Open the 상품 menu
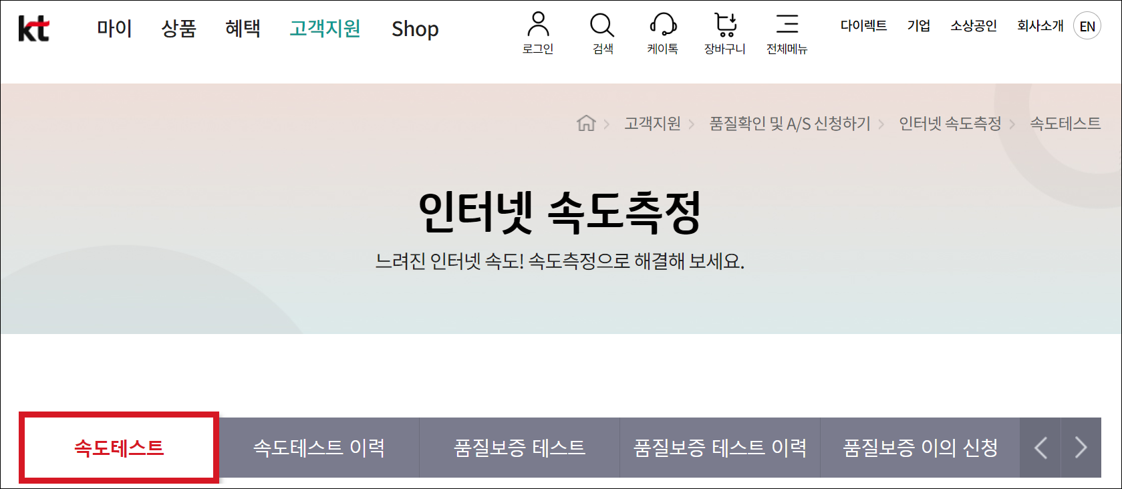This screenshot has height=489, width=1122. (x=179, y=29)
